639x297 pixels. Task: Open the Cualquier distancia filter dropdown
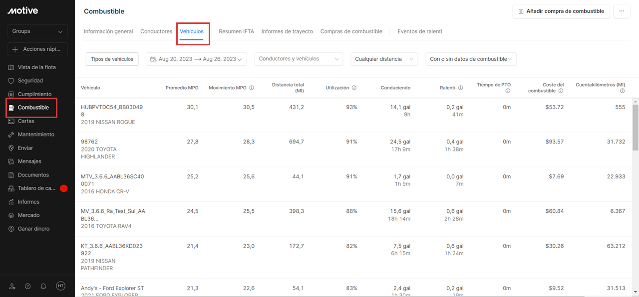pyautogui.click(x=384, y=59)
